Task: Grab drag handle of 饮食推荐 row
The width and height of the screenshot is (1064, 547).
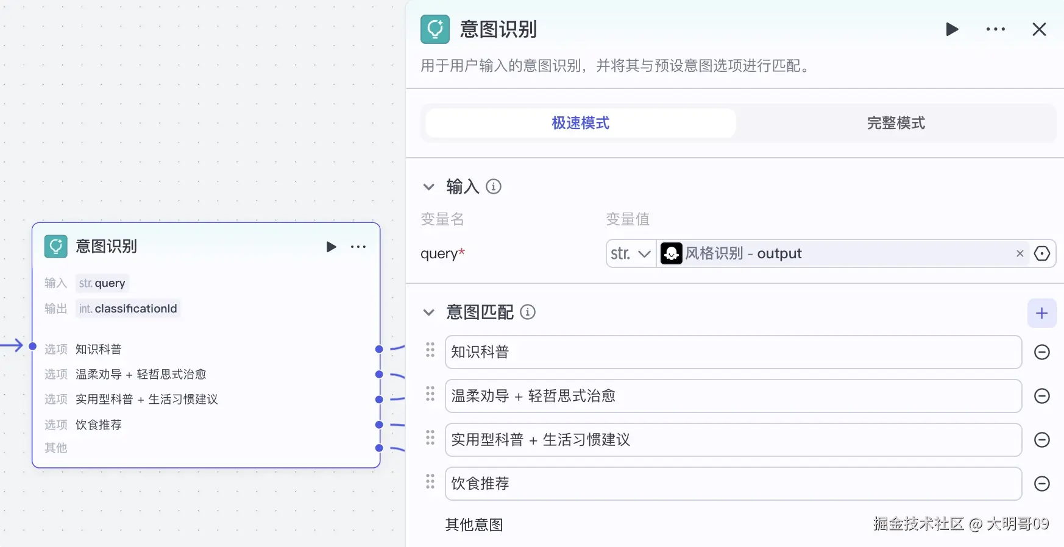Action: tap(430, 481)
